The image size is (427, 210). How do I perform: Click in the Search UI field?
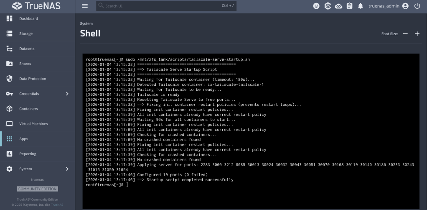click(159, 6)
